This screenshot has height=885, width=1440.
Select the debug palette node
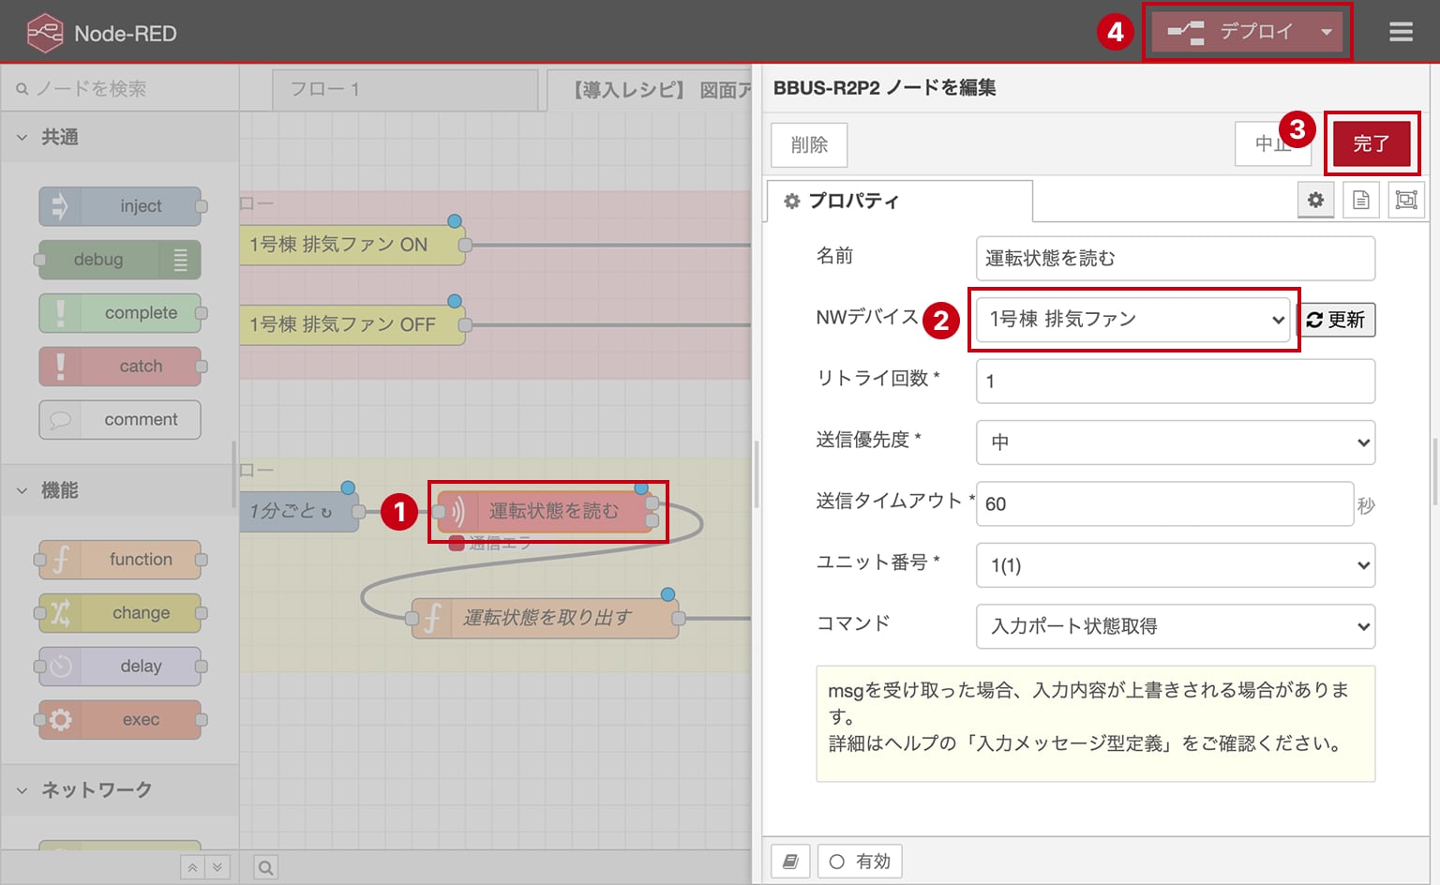pos(120,260)
